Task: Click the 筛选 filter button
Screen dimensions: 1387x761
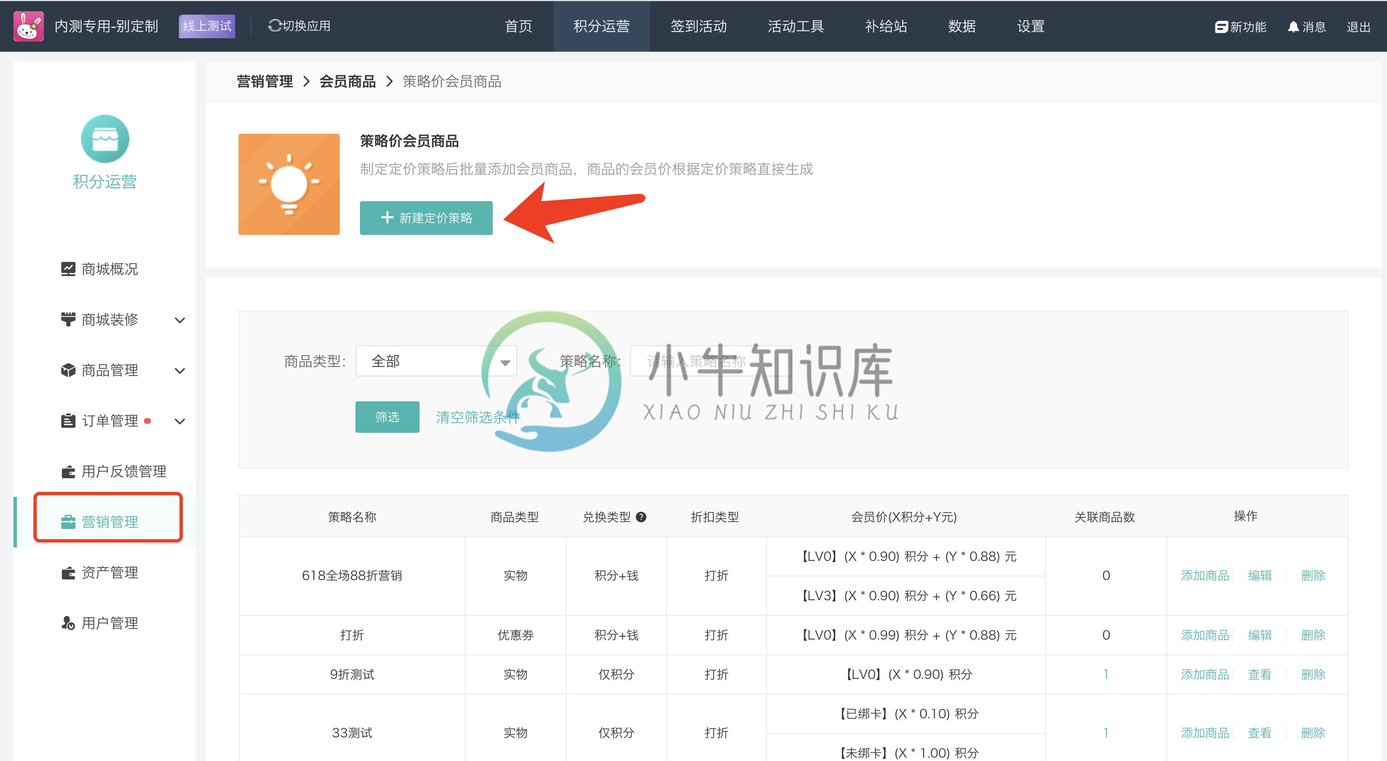Action: tap(388, 417)
